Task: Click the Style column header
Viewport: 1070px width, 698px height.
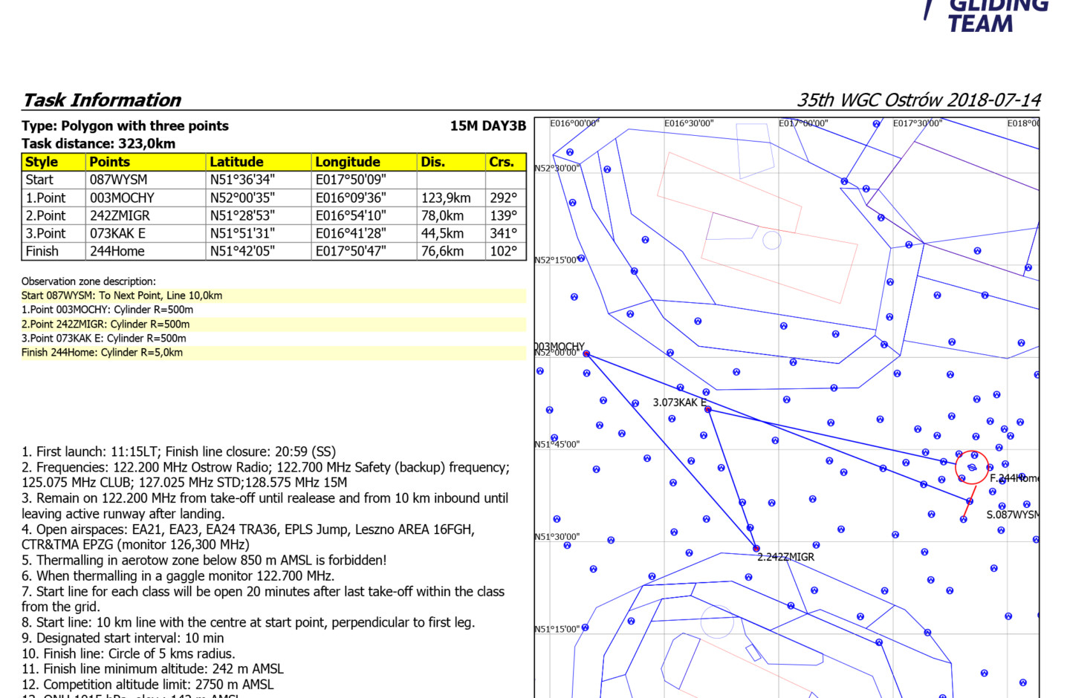Action: tap(42, 162)
